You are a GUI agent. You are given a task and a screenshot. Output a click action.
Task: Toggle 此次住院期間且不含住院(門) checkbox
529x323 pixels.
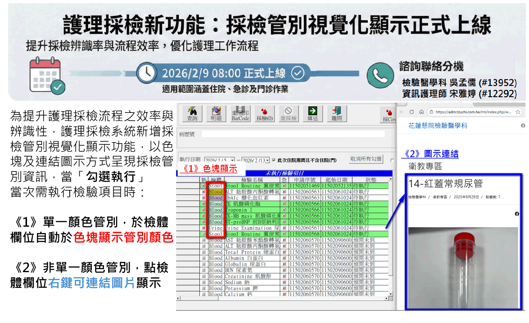click(x=273, y=160)
